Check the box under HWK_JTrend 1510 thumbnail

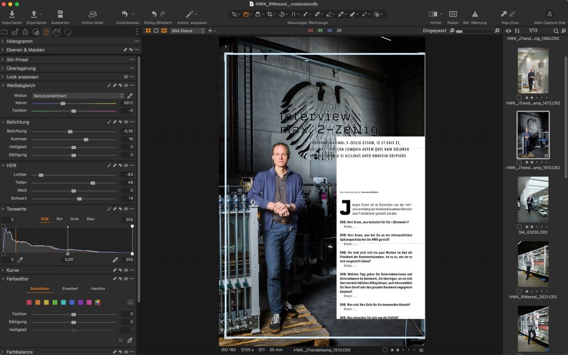[x=519, y=162]
